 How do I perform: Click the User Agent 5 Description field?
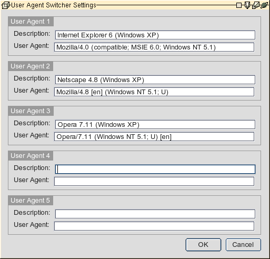click(x=155, y=214)
